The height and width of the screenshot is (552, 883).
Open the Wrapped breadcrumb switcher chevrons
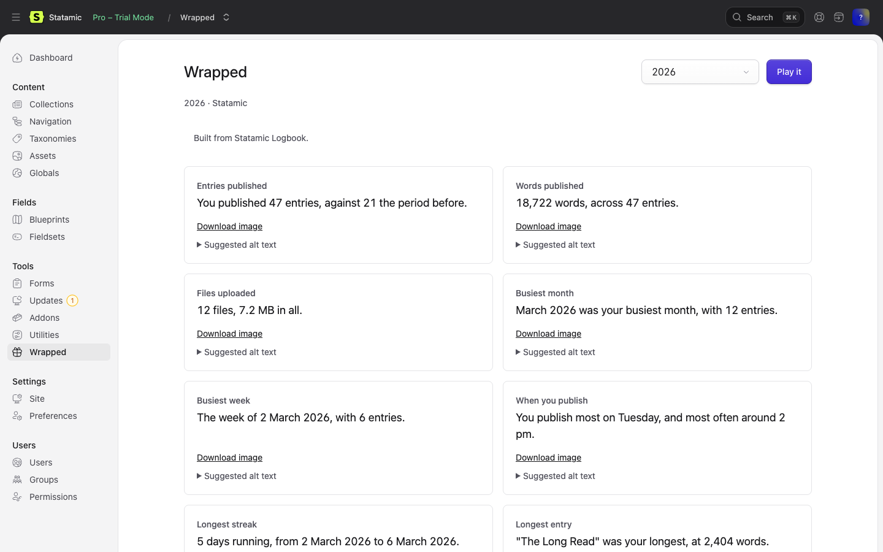point(226,17)
